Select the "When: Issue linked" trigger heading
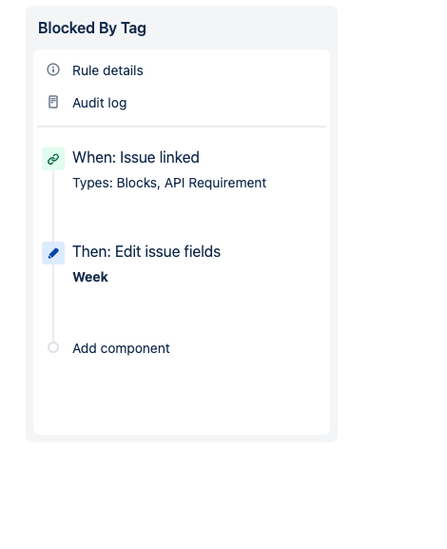 coord(136,158)
